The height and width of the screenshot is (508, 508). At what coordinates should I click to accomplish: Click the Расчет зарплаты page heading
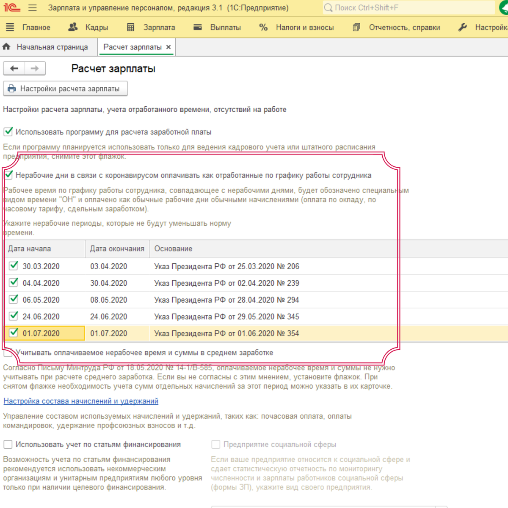tap(113, 69)
